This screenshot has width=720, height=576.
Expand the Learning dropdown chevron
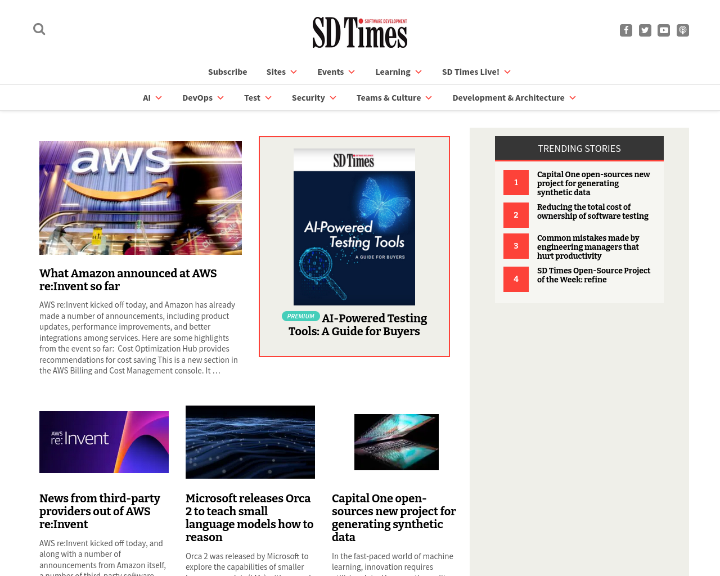[418, 72]
